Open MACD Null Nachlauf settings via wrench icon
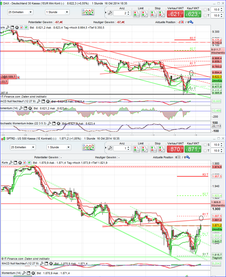 click(38, 101)
